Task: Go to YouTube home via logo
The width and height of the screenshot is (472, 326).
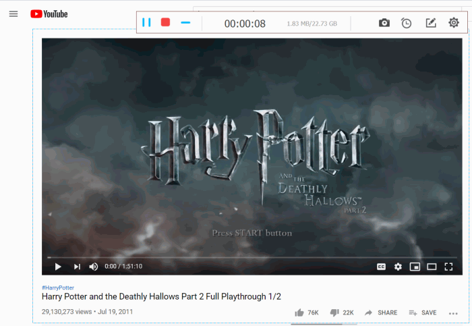Action: (x=49, y=14)
